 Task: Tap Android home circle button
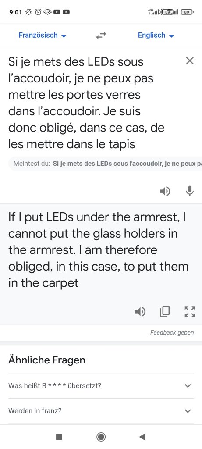tap(101, 437)
